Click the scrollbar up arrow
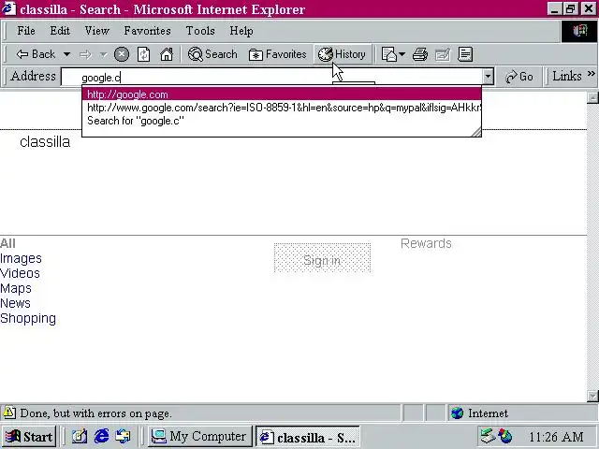The image size is (599, 449). click(x=592, y=98)
